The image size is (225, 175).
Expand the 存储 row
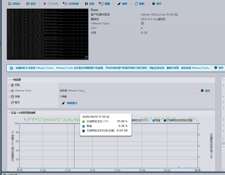coord(9,97)
